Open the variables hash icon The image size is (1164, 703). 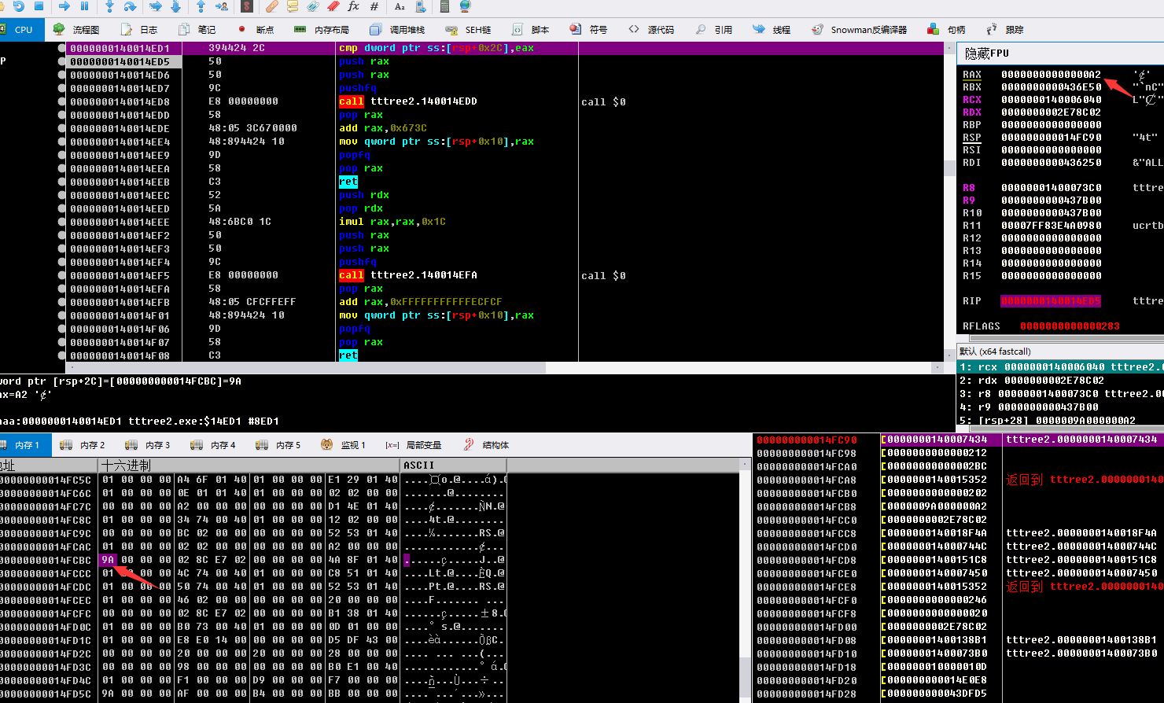374,6
